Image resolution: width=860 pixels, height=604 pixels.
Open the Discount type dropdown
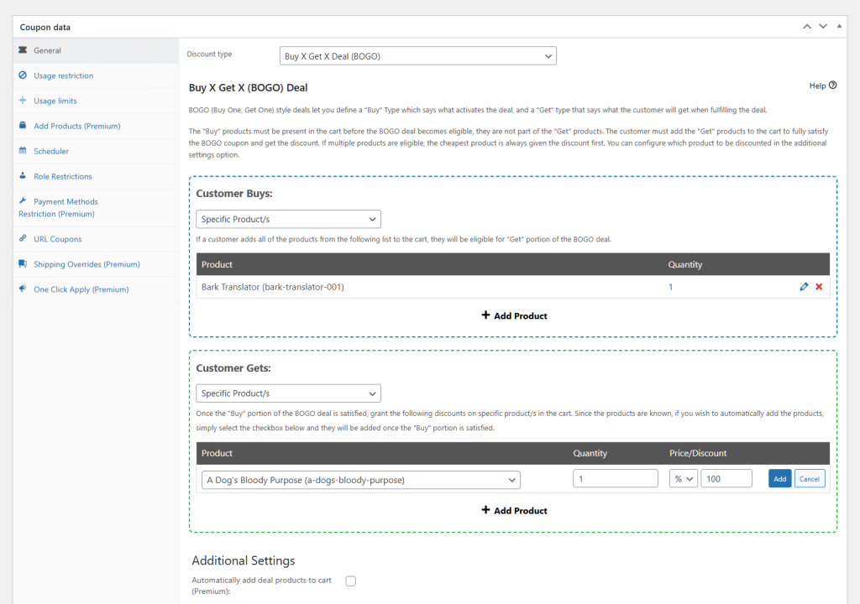pyautogui.click(x=417, y=55)
